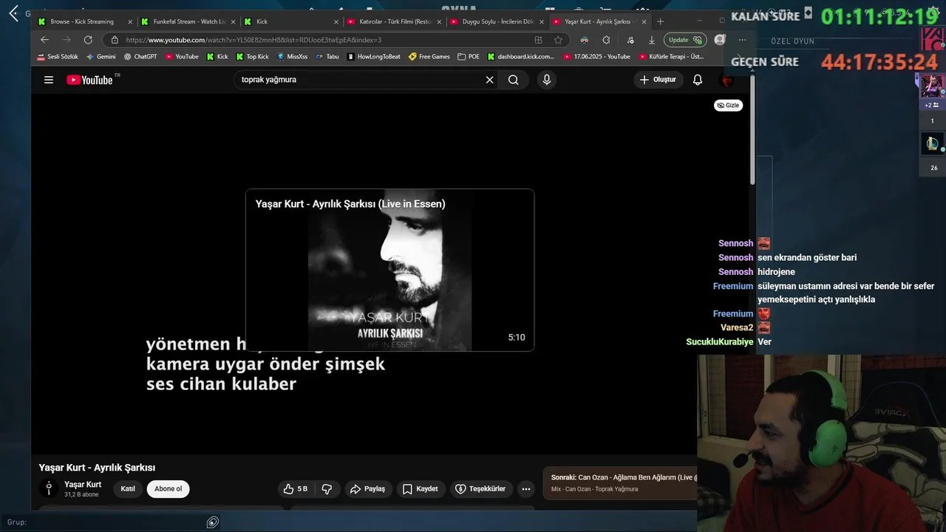Click the Teşekkürler thanks button
946x532 pixels.
point(481,489)
